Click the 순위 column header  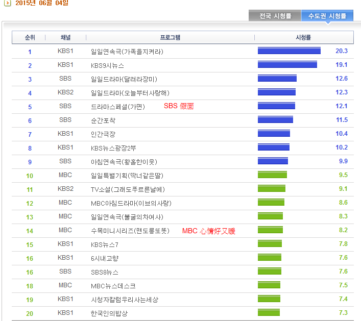click(x=30, y=37)
